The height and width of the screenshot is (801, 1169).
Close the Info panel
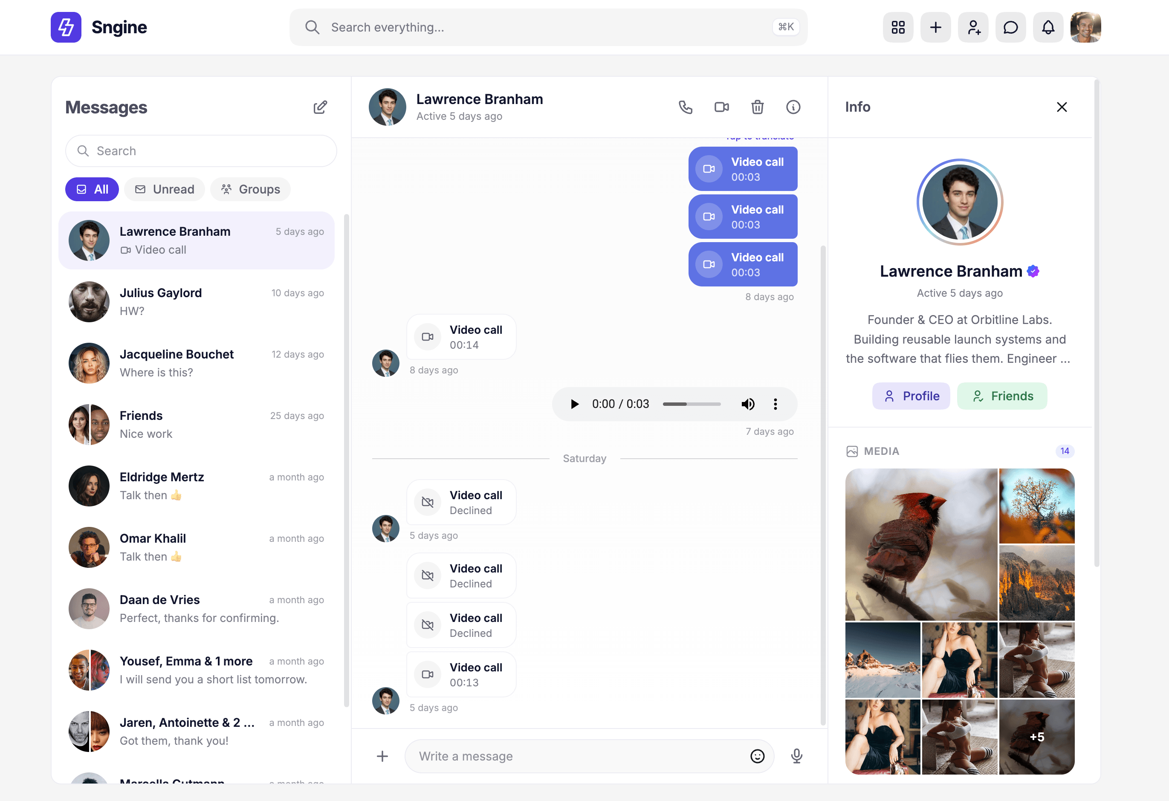[x=1062, y=107]
